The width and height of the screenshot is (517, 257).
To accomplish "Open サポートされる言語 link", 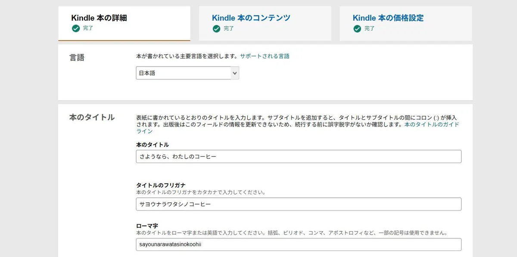I will point(265,56).
